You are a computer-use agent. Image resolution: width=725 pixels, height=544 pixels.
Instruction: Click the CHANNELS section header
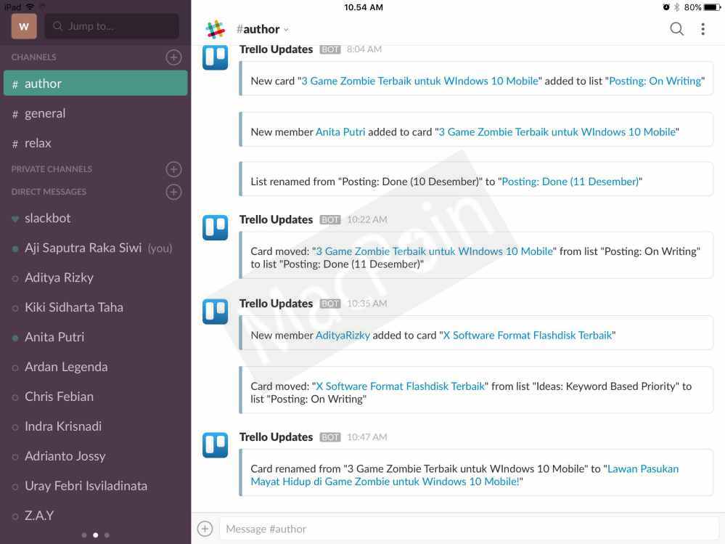tap(34, 57)
